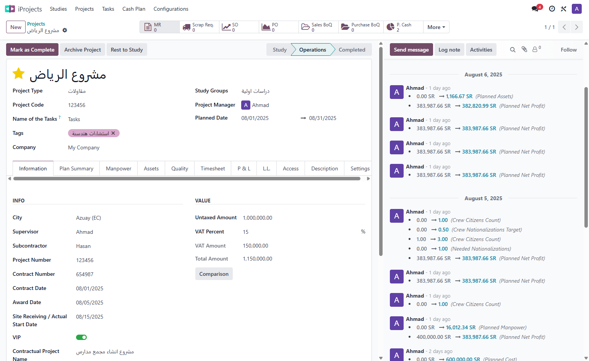Expand the More dropdown
The image size is (589, 361).
(x=436, y=27)
